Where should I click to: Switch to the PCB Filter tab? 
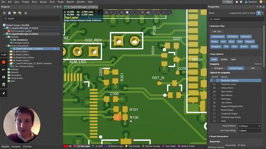pyautogui.click(x=27, y=147)
